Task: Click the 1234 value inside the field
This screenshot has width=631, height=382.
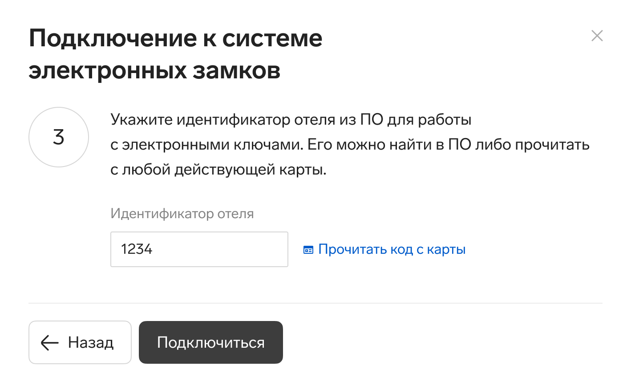Action: pyautogui.click(x=137, y=249)
